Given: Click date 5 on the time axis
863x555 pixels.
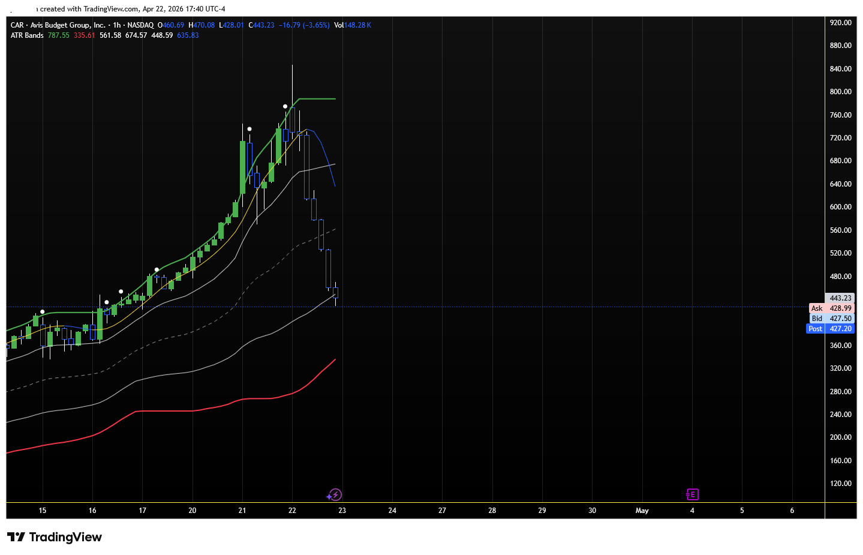Looking at the screenshot, I should tap(742, 511).
